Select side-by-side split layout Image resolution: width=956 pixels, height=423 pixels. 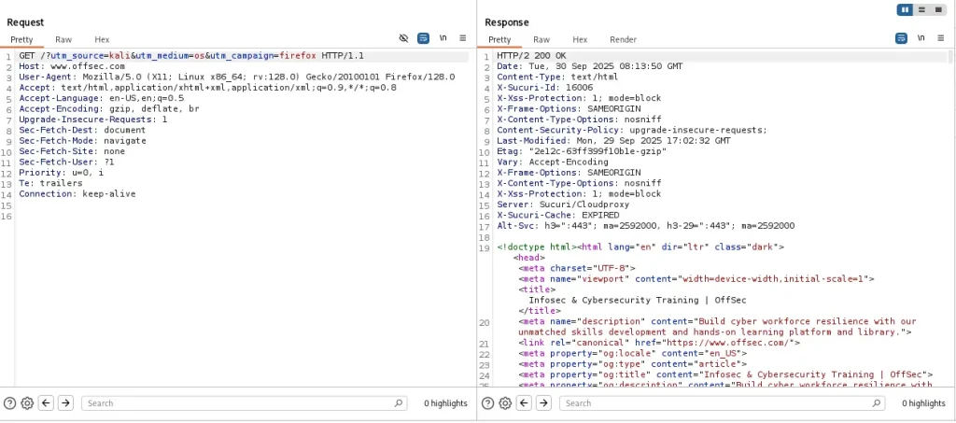(905, 9)
